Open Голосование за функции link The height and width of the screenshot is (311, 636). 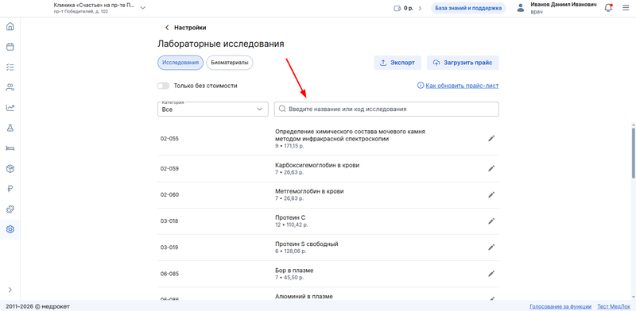tap(560, 306)
